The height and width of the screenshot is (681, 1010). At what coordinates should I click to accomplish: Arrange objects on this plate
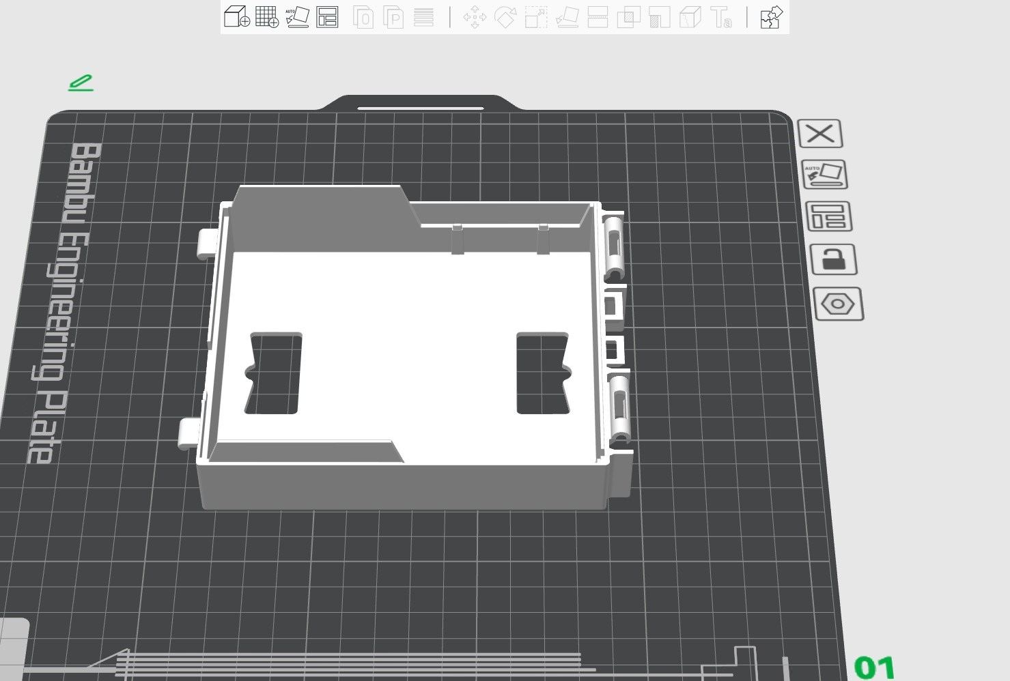828,216
